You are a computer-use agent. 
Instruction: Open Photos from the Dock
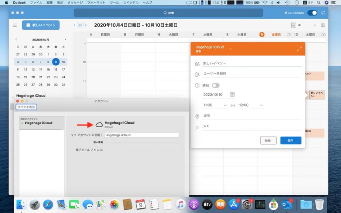coord(115,205)
